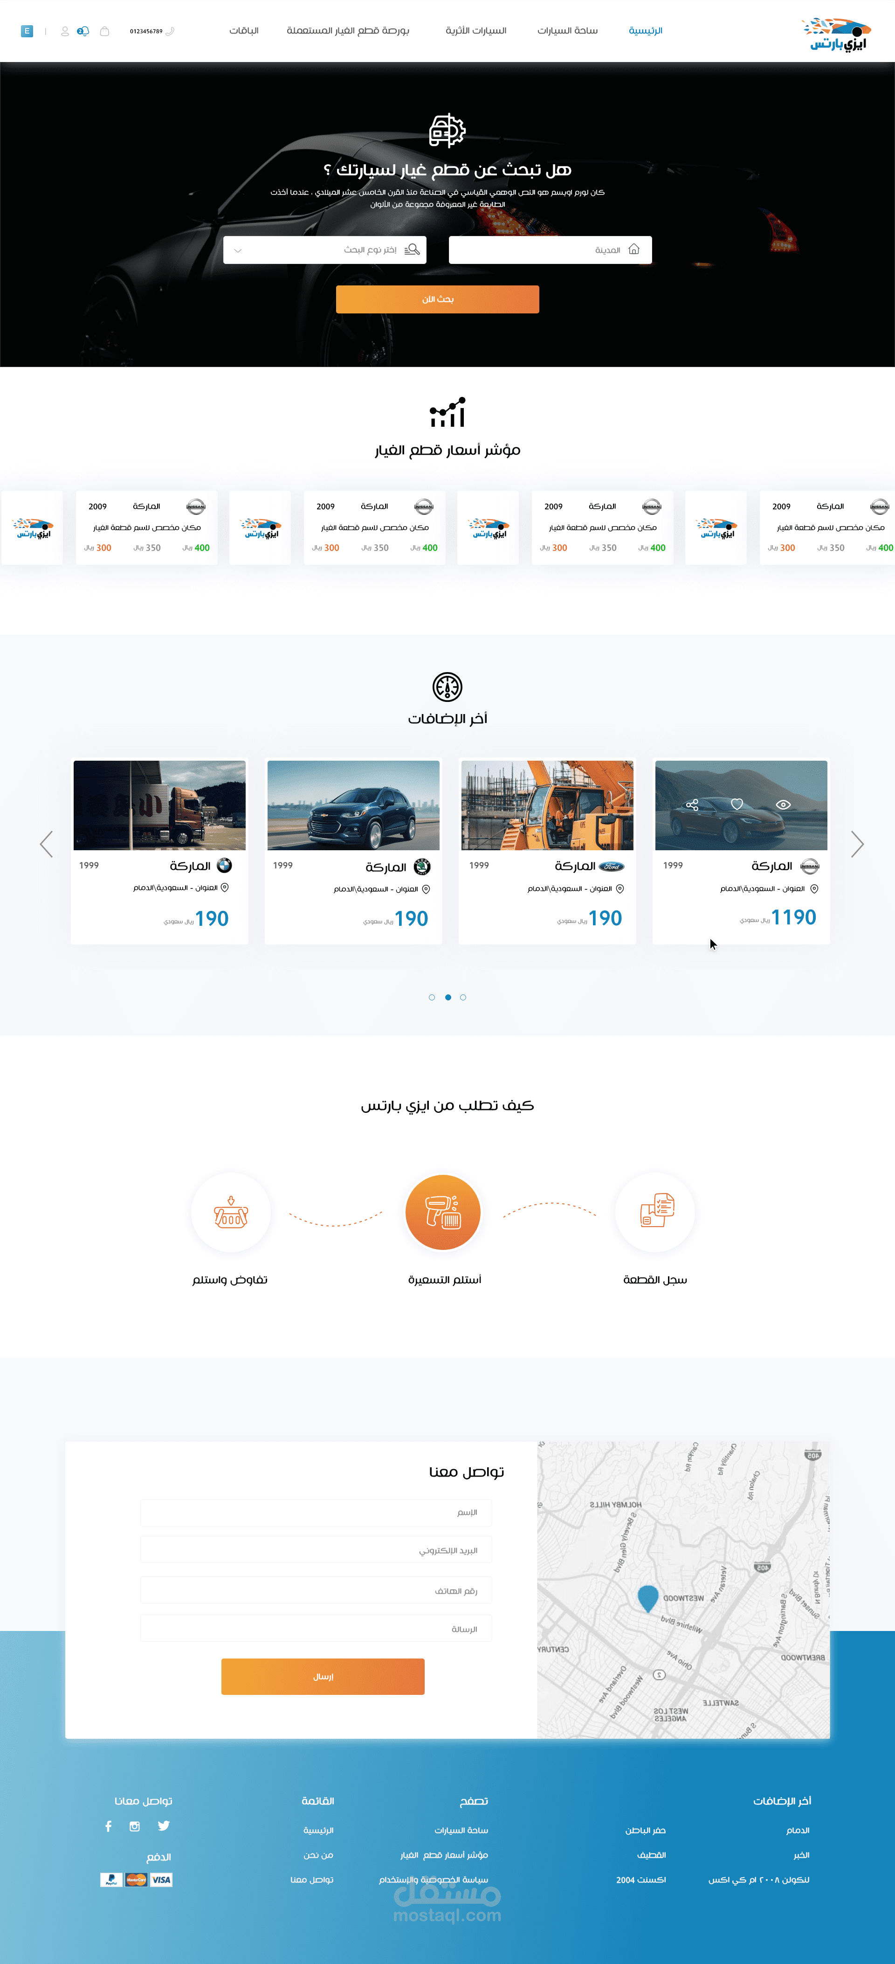Viewport: 895px width, 1964px height.
Task: Click the المدينة city input field
Action: coord(550,250)
